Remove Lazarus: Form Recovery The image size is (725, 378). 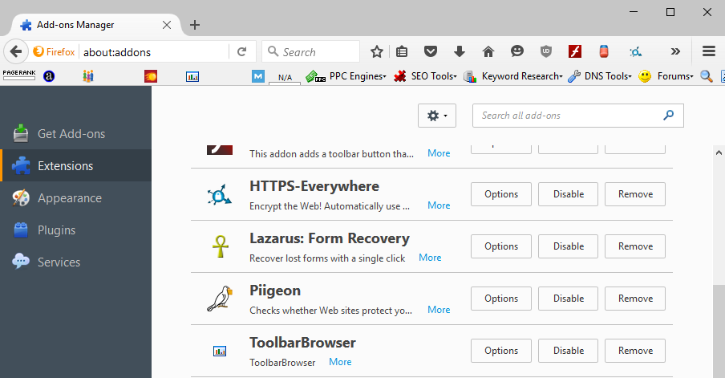[635, 246]
